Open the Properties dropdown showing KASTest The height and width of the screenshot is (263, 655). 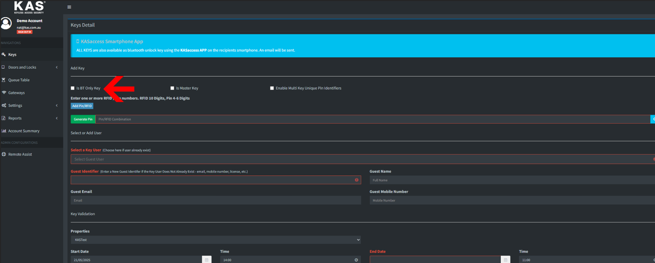click(216, 240)
